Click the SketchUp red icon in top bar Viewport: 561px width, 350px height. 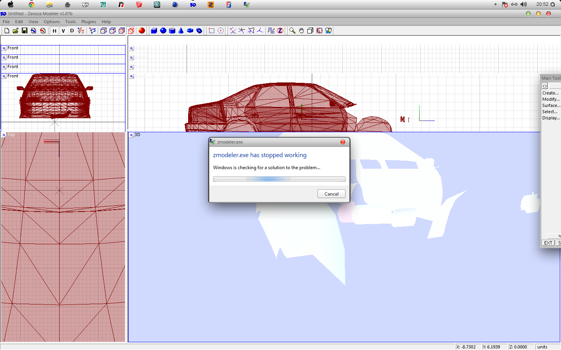coord(139,5)
